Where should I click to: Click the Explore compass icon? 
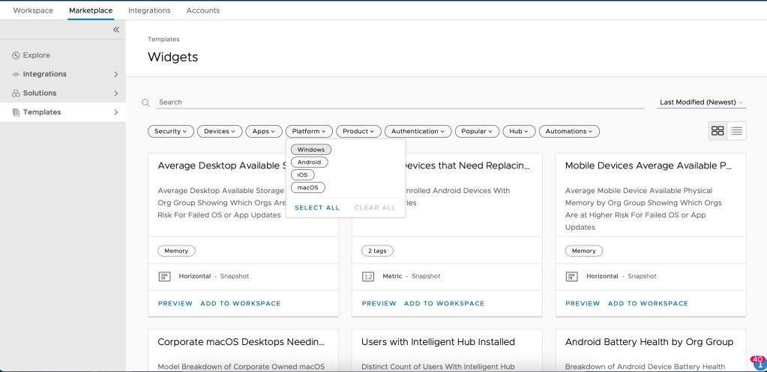[x=16, y=55]
